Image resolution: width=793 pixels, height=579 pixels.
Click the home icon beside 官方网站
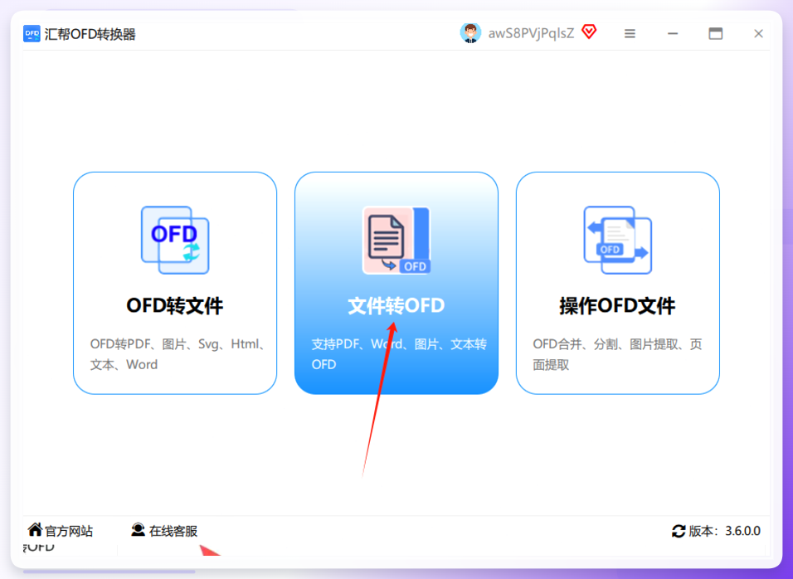pyautogui.click(x=35, y=530)
